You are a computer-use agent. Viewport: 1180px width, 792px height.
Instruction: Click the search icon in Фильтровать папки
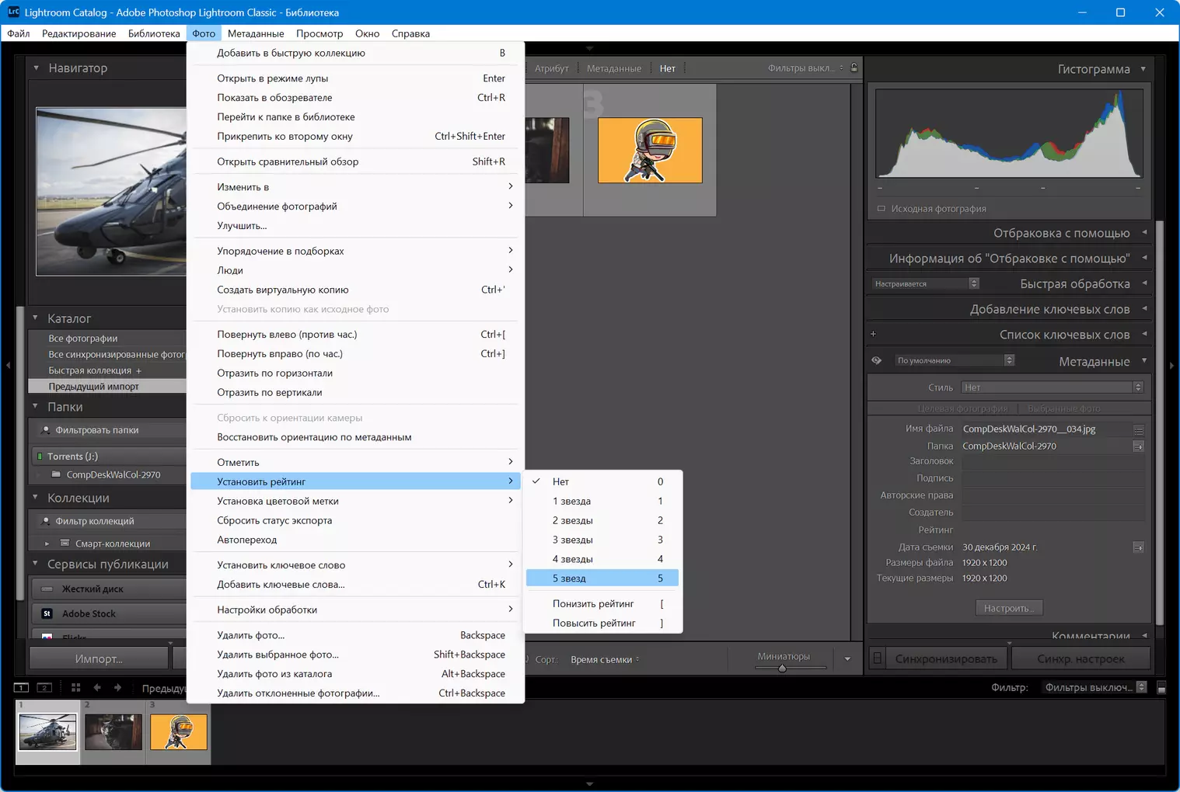pos(45,429)
